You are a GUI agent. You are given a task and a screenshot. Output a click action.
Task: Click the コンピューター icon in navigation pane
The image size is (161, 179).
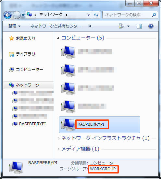(12, 70)
